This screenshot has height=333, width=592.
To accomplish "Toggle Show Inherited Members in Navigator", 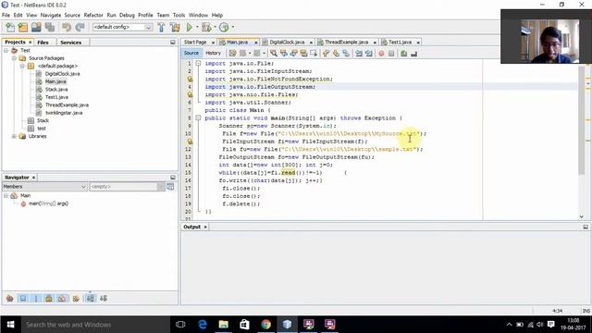I will 10,299.
